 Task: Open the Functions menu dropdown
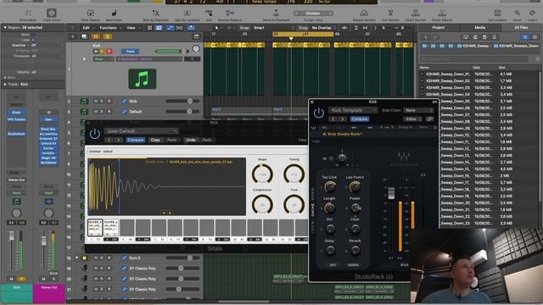[109, 28]
